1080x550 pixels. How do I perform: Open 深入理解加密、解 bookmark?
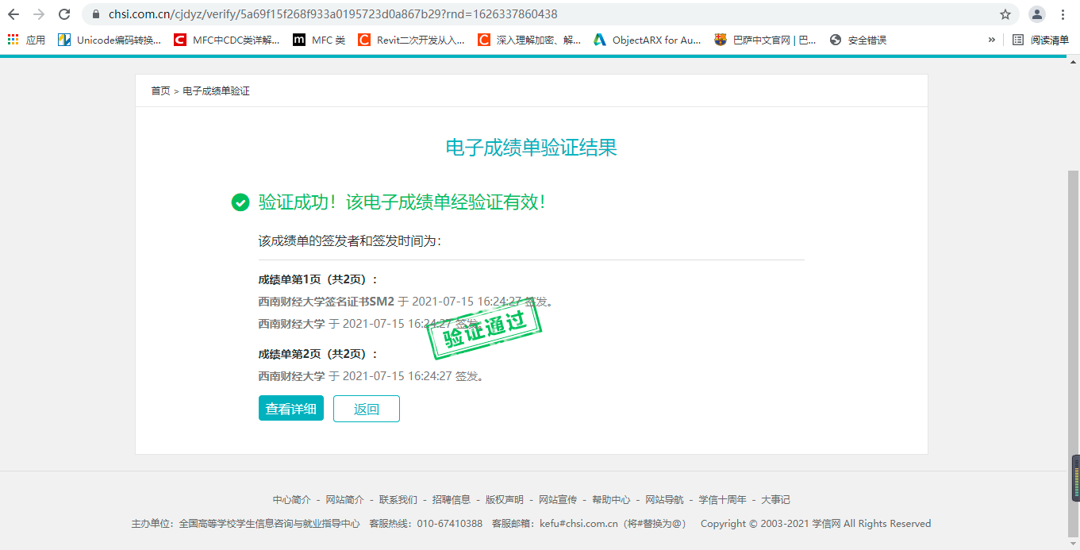[529, 40]
